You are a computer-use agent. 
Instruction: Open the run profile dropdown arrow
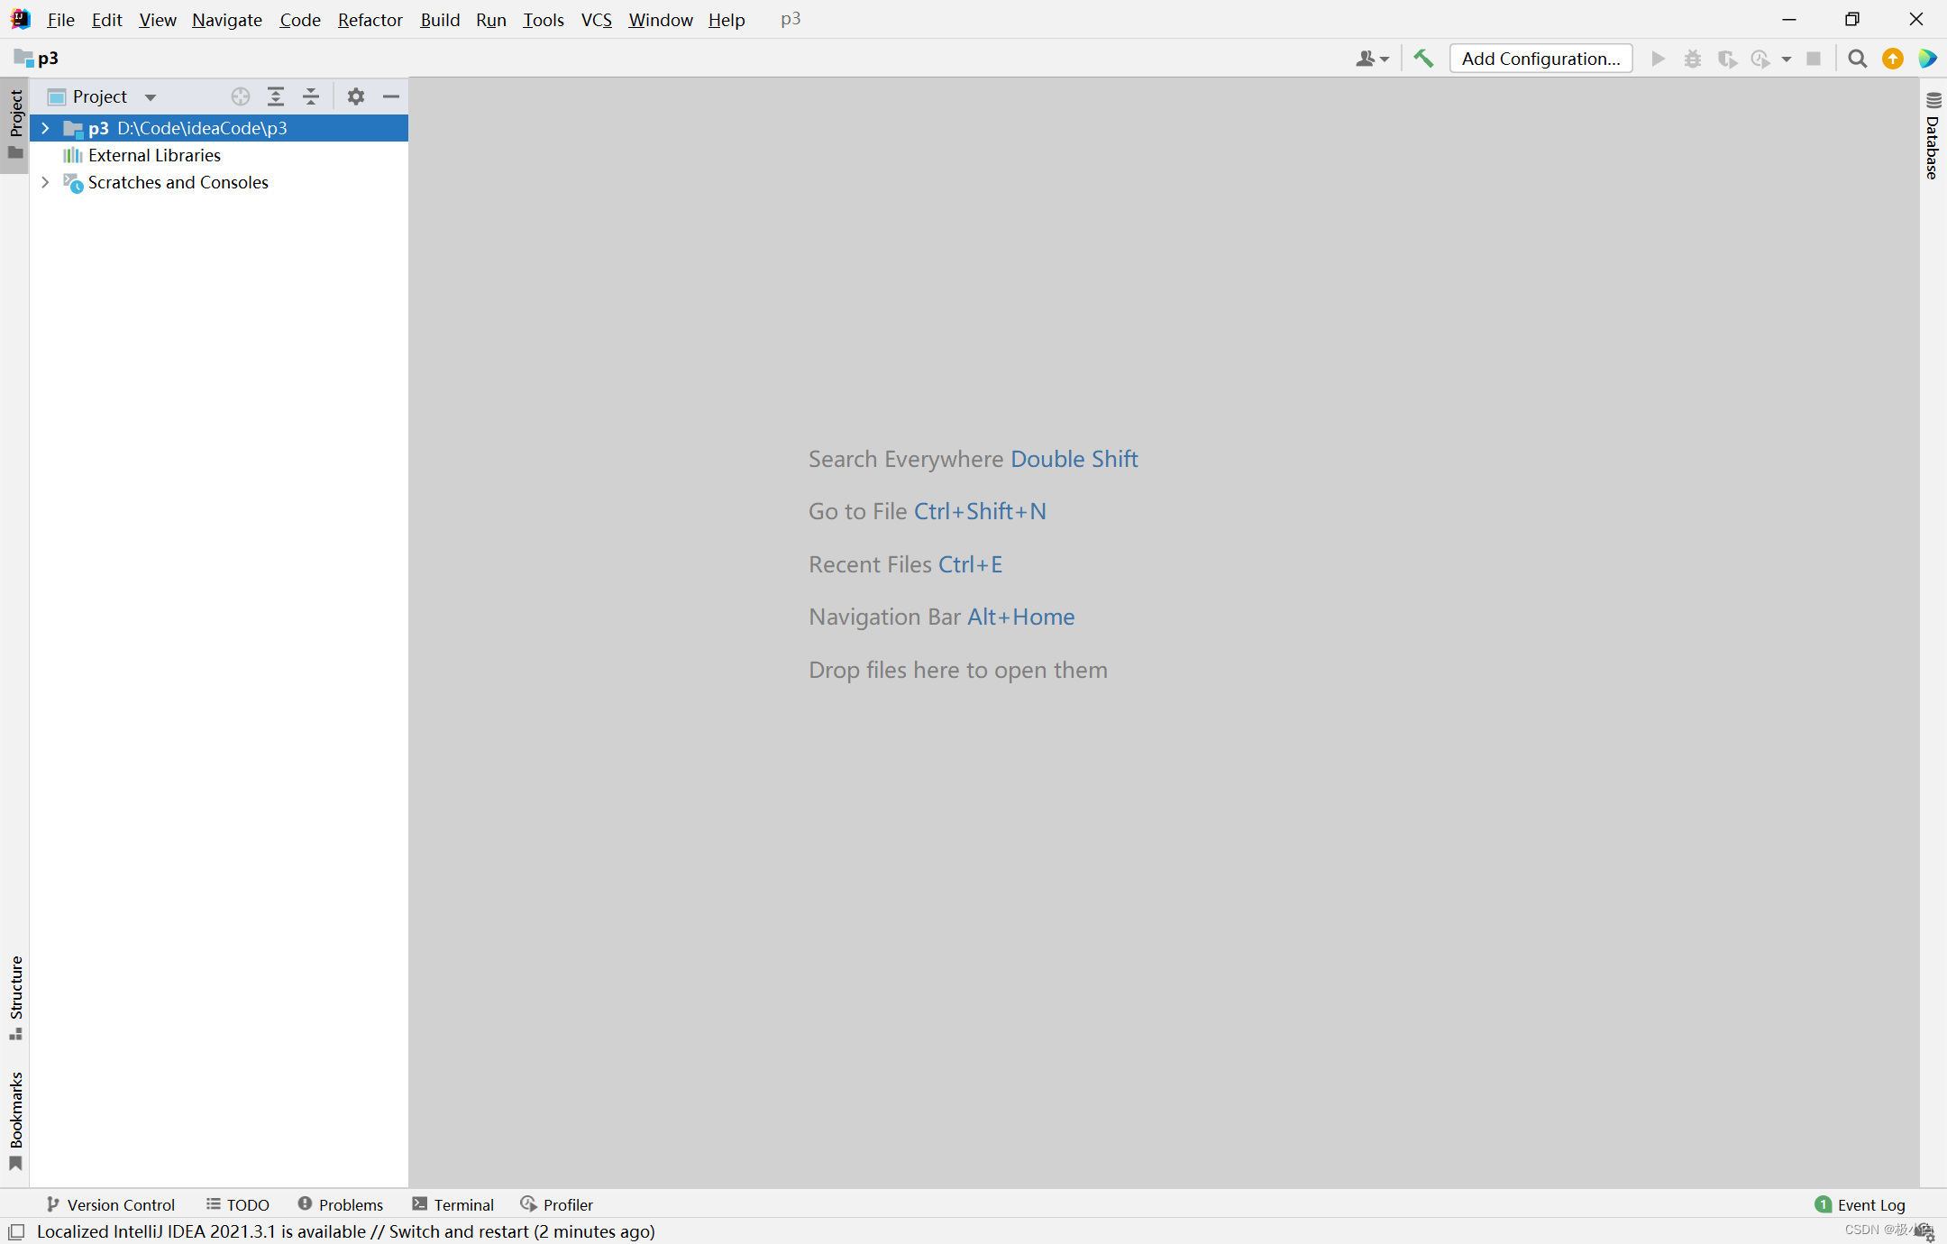click(x=1786, y=59)
